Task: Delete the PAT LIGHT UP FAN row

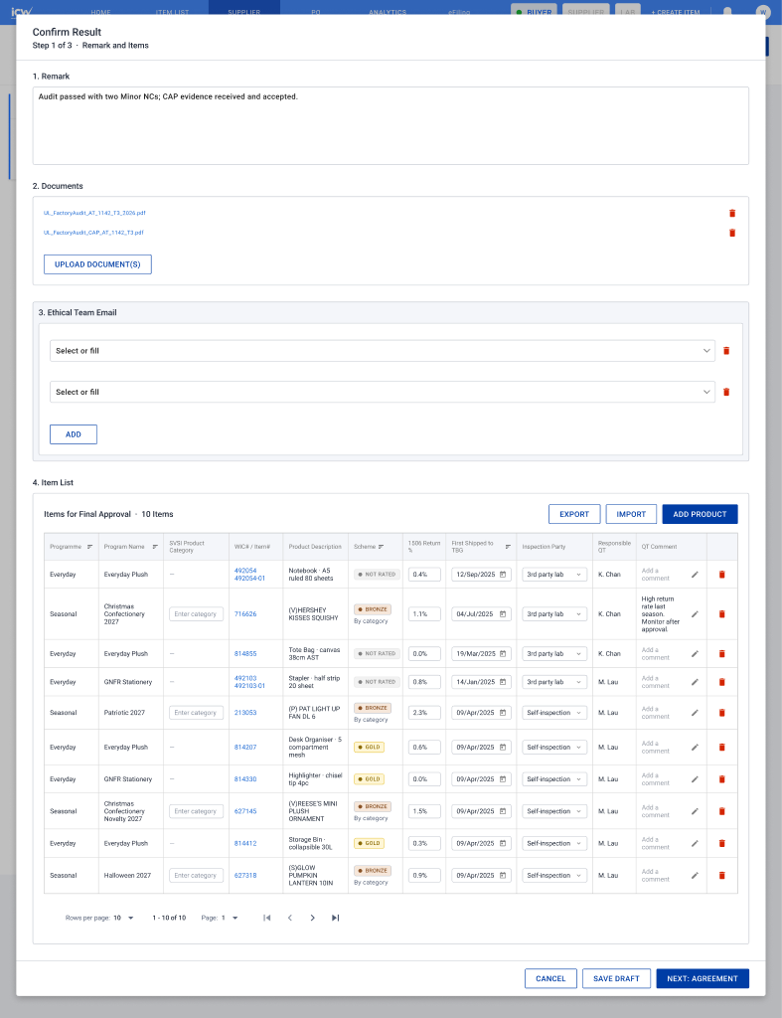Action: pyautogui.click(x=721, y=713)
